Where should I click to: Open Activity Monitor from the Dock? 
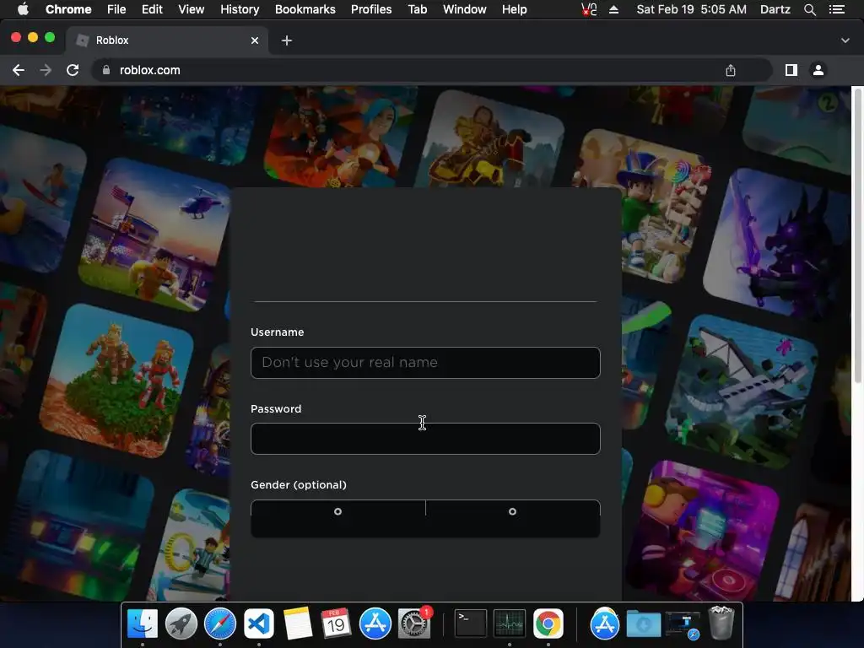(509, 624)
